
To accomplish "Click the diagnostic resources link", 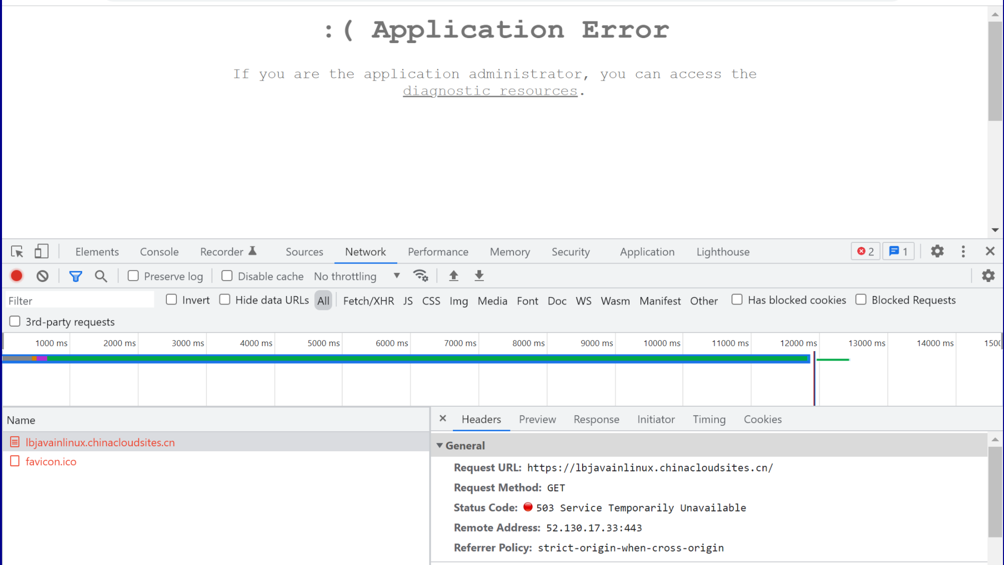I will click(490, 90).
